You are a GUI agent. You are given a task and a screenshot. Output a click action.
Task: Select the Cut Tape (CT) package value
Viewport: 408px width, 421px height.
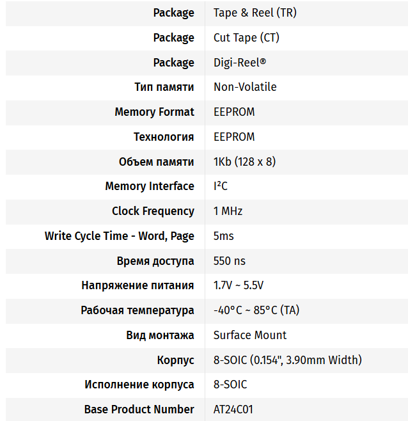[246, 38]
